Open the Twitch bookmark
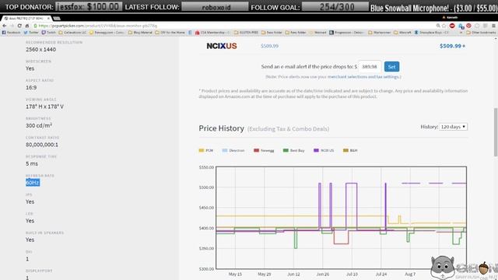Viewport: 498px width, 280px height. tap(49, 33)
